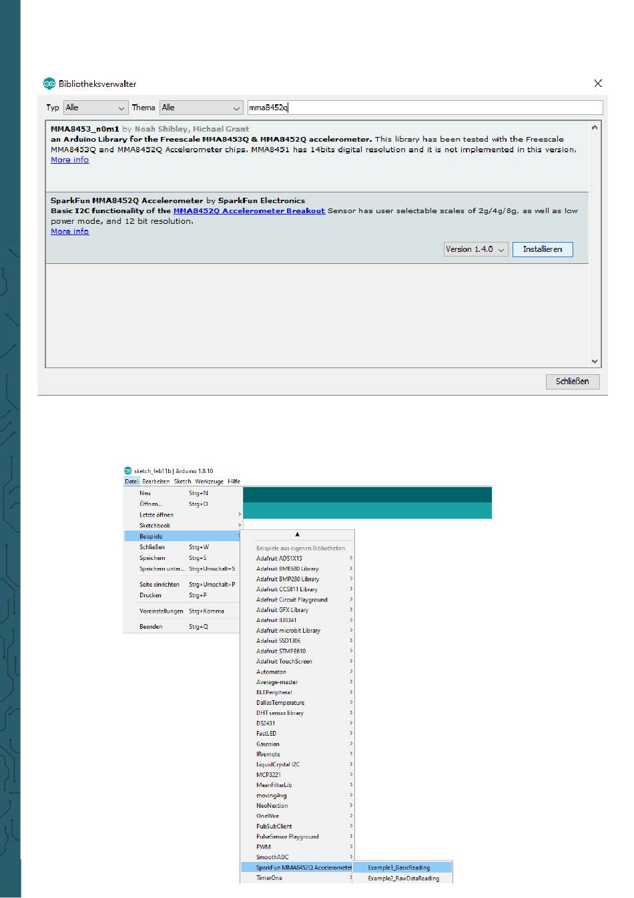Open the Typ dropdown
The image size is (634, 898).
click(x=95, y=108)
